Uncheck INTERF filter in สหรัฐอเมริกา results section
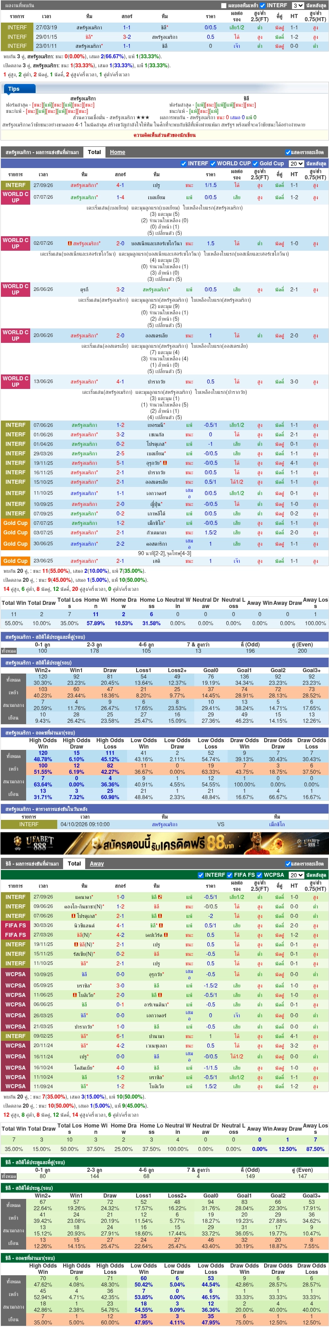Screen dimensions: 329x1329 [184, 164]
